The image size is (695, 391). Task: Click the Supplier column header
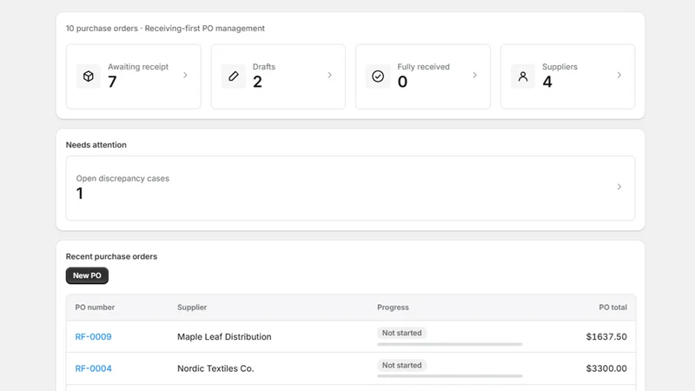(x=192, y=308)
